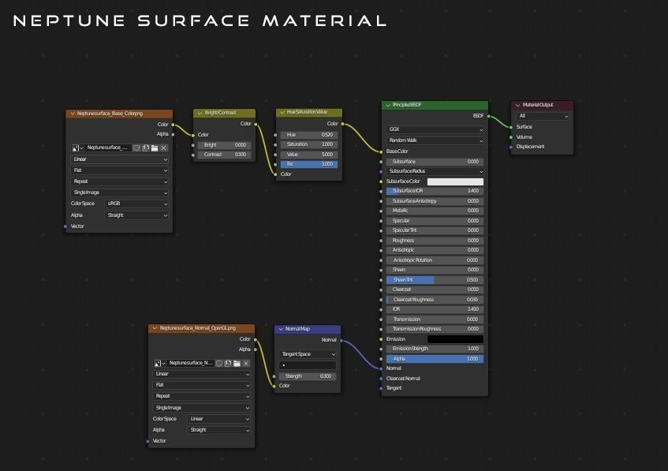Click Subsurface Color white swatch
This screenshot has height=471, width=668.
455,181
